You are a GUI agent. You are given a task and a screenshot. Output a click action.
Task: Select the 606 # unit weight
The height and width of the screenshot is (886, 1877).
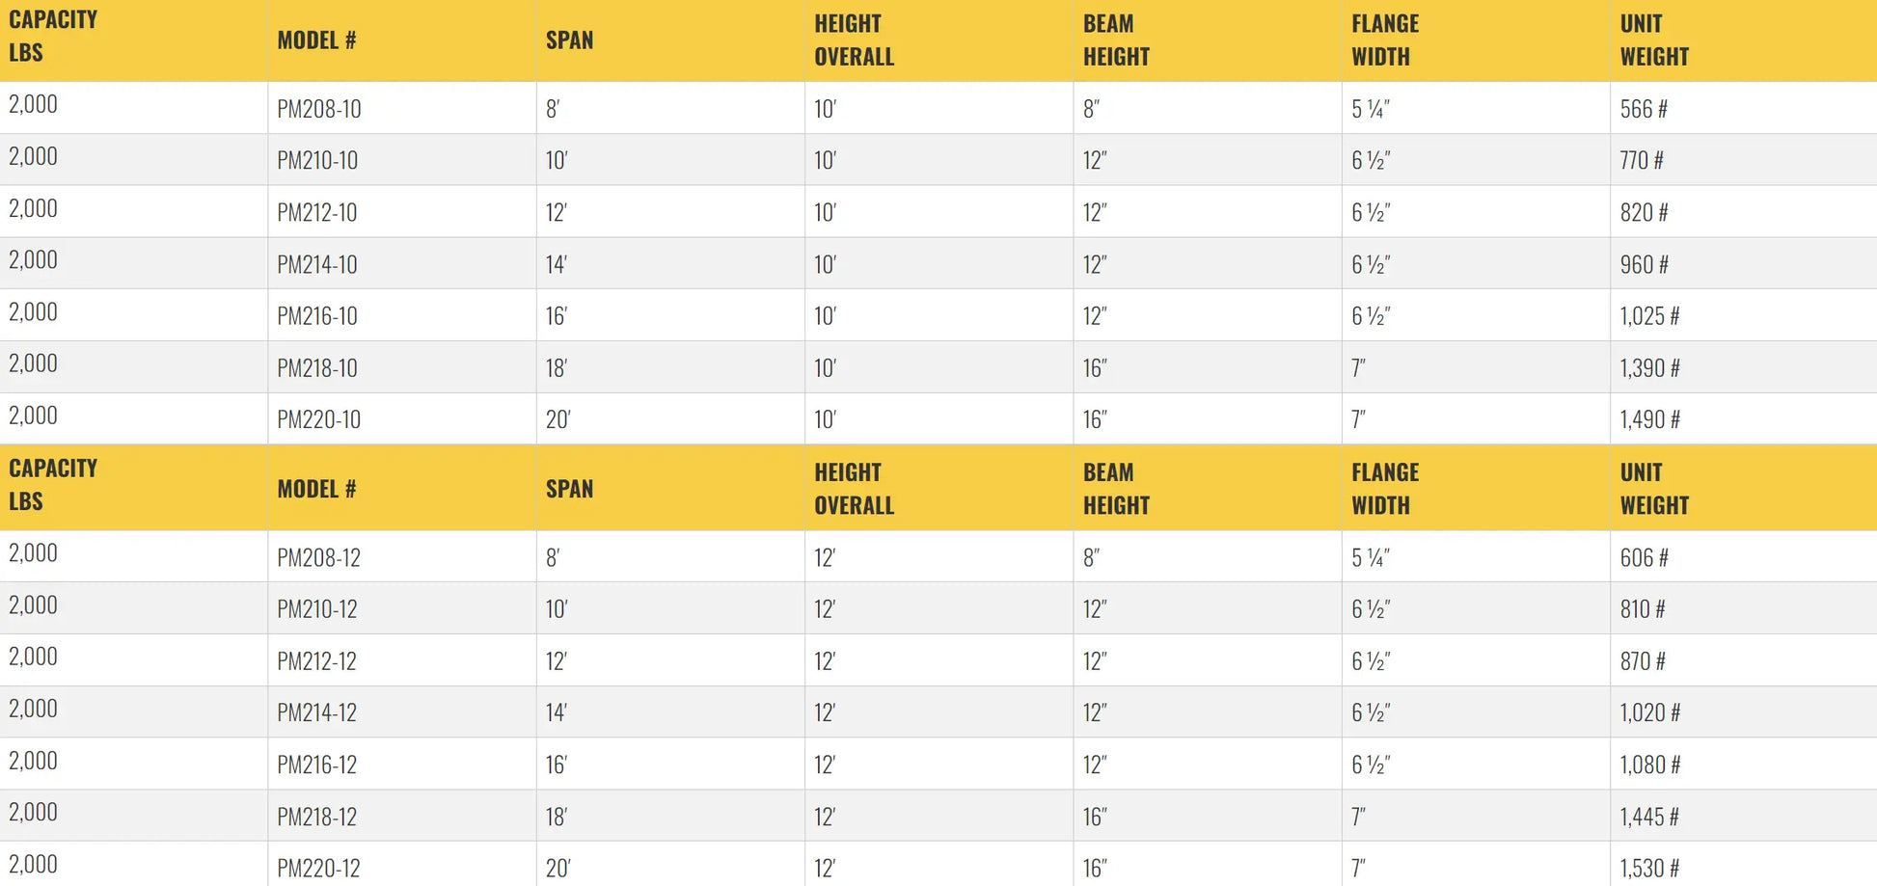click(x=1644, y=557)
